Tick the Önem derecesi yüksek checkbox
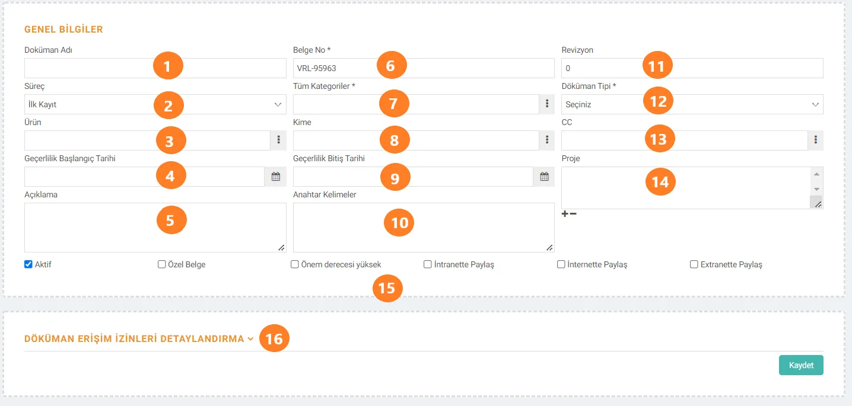852x406 pixels. [294, 265]
